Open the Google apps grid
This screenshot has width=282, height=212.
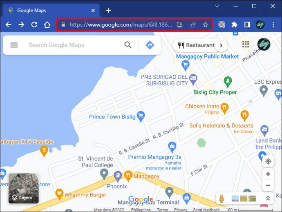pyautogui.click(x=246, y=44)
